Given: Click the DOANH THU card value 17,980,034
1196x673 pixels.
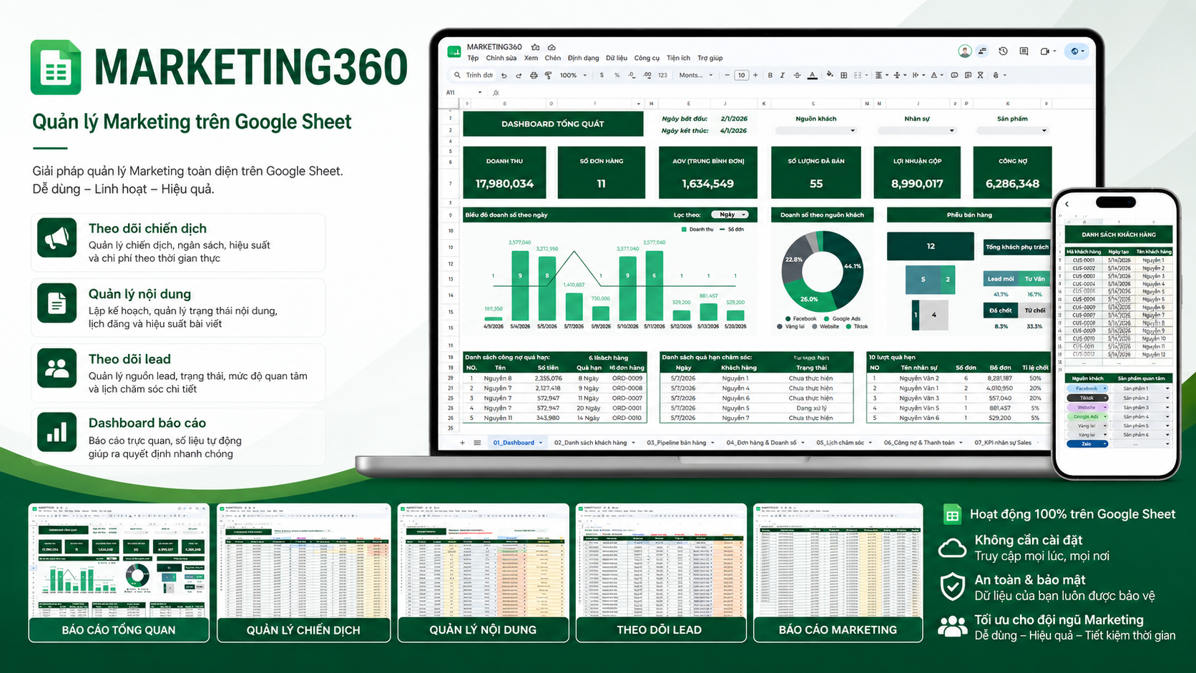Looking at the screenshot, I should point(504,184).
